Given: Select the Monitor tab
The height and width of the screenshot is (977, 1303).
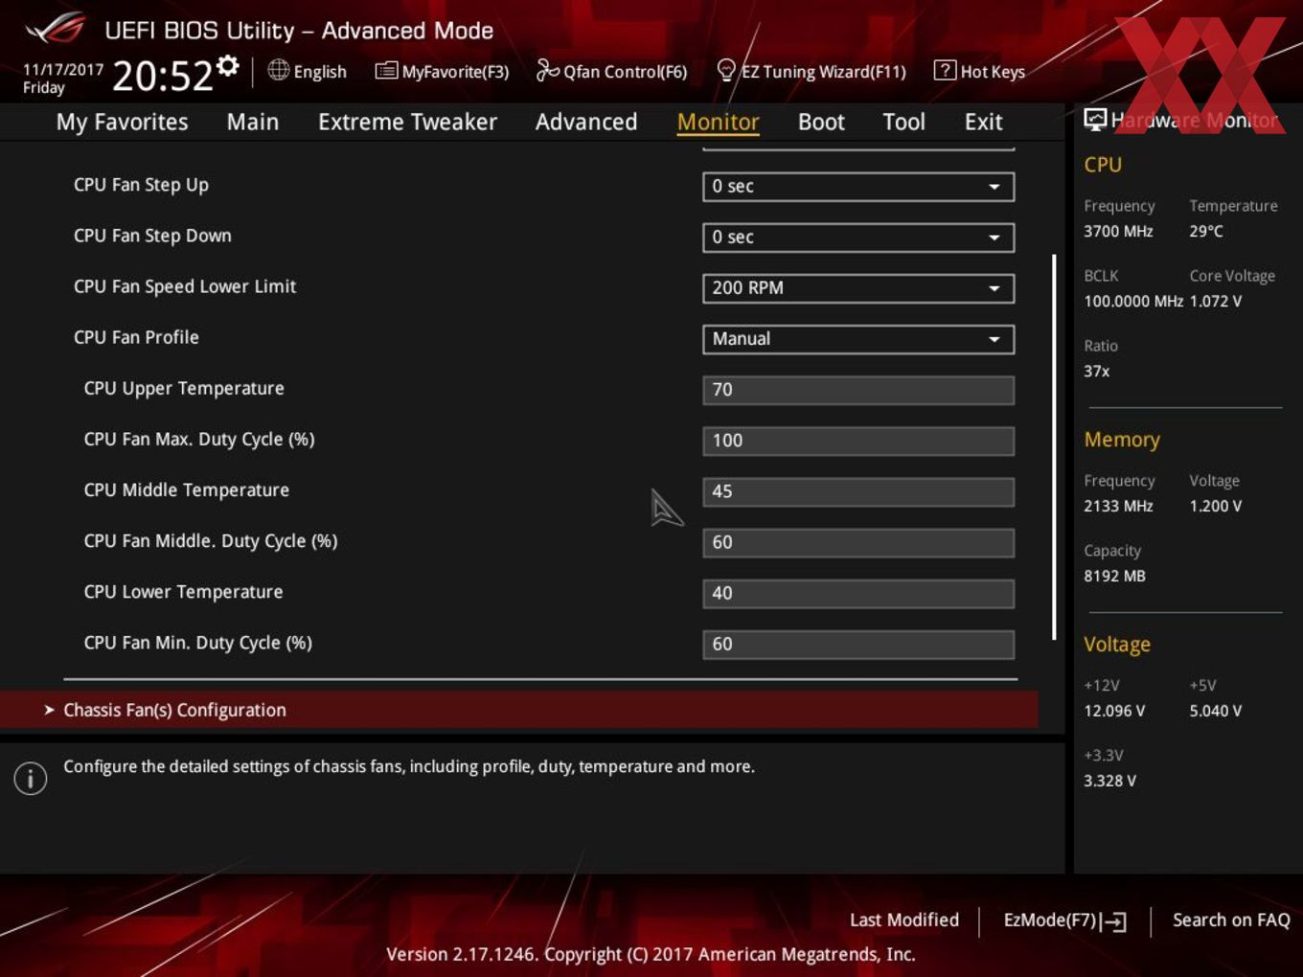Looking at the screenshot, I should point(718,122).
